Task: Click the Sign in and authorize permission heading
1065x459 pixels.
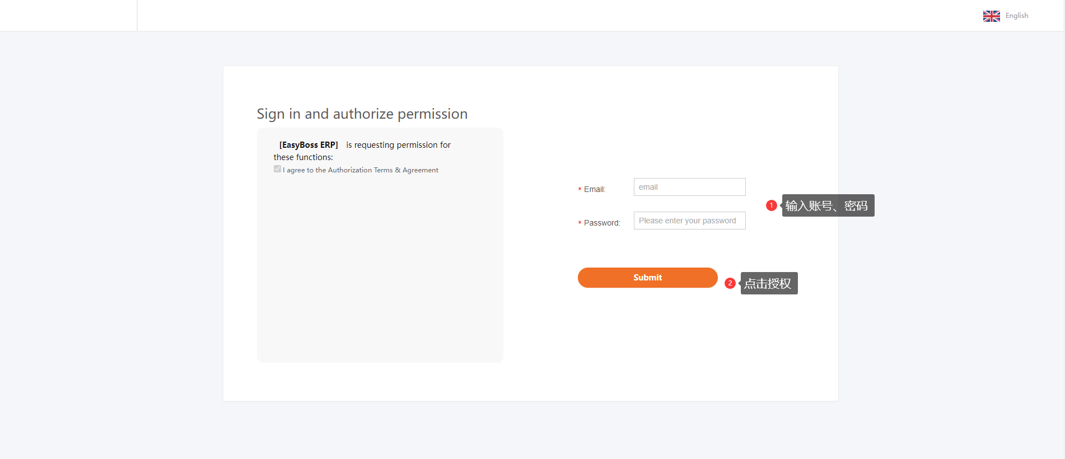Action: [362, 114]
